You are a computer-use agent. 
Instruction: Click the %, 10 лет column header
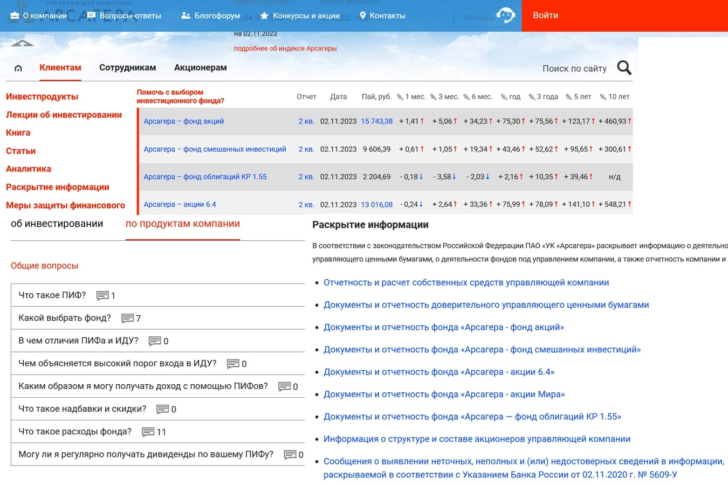tap(615, 97)
